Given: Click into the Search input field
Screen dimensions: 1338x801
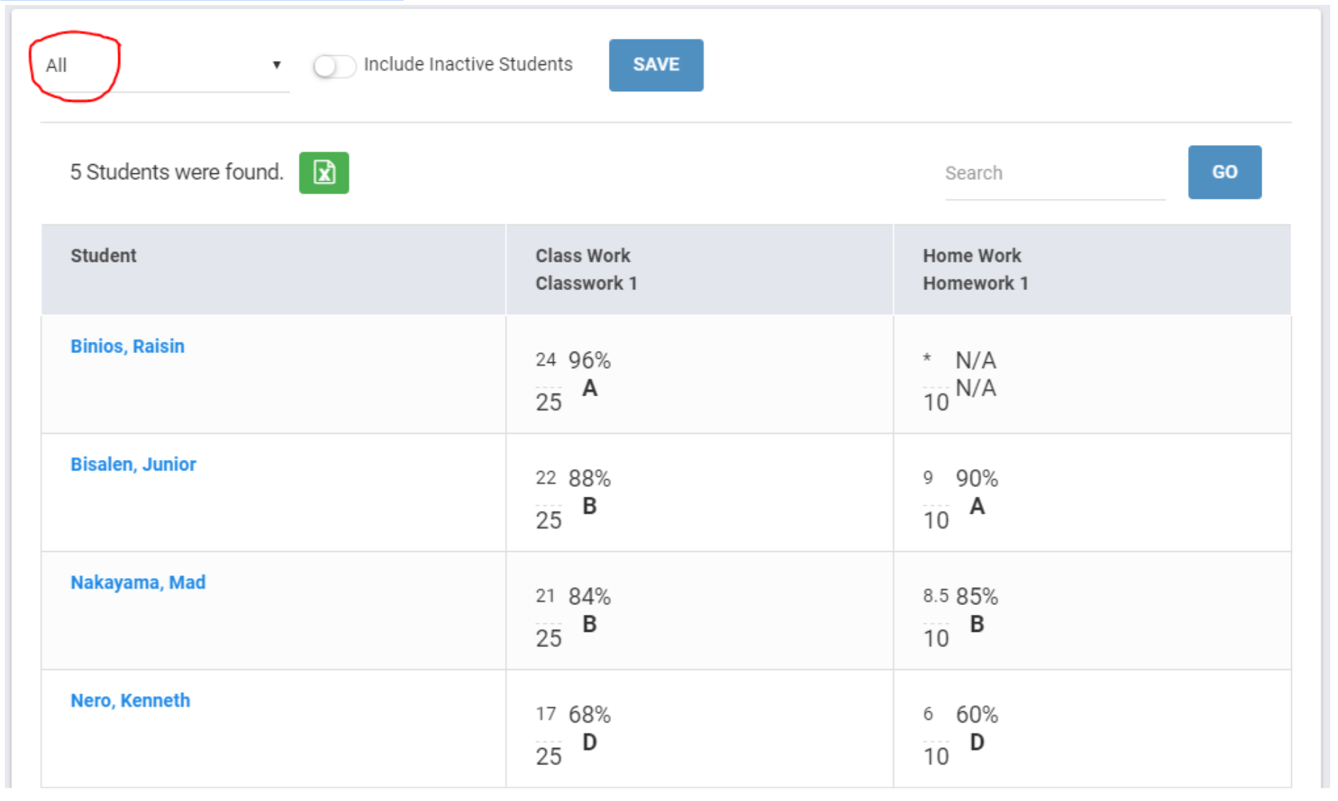Looking at the screenshot, I should [x=1053, y=173].
